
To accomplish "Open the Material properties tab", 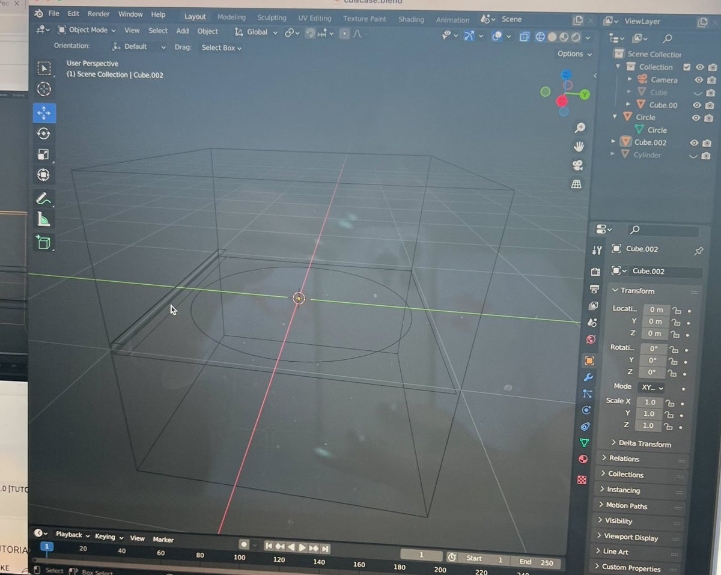I will [x=583, y=460].
